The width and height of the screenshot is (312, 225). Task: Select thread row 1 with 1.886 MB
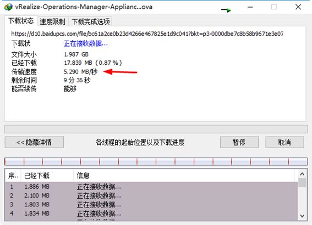click(151, 187)
